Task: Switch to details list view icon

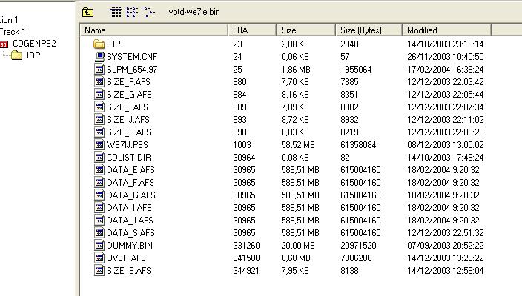Action: (x=115, y=13)
